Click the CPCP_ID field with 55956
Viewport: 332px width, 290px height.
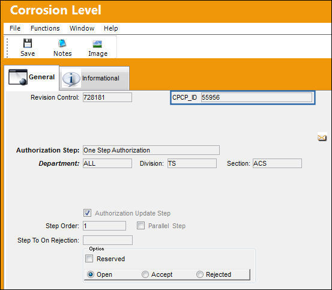pyautogui.click(x=256, y=97)
